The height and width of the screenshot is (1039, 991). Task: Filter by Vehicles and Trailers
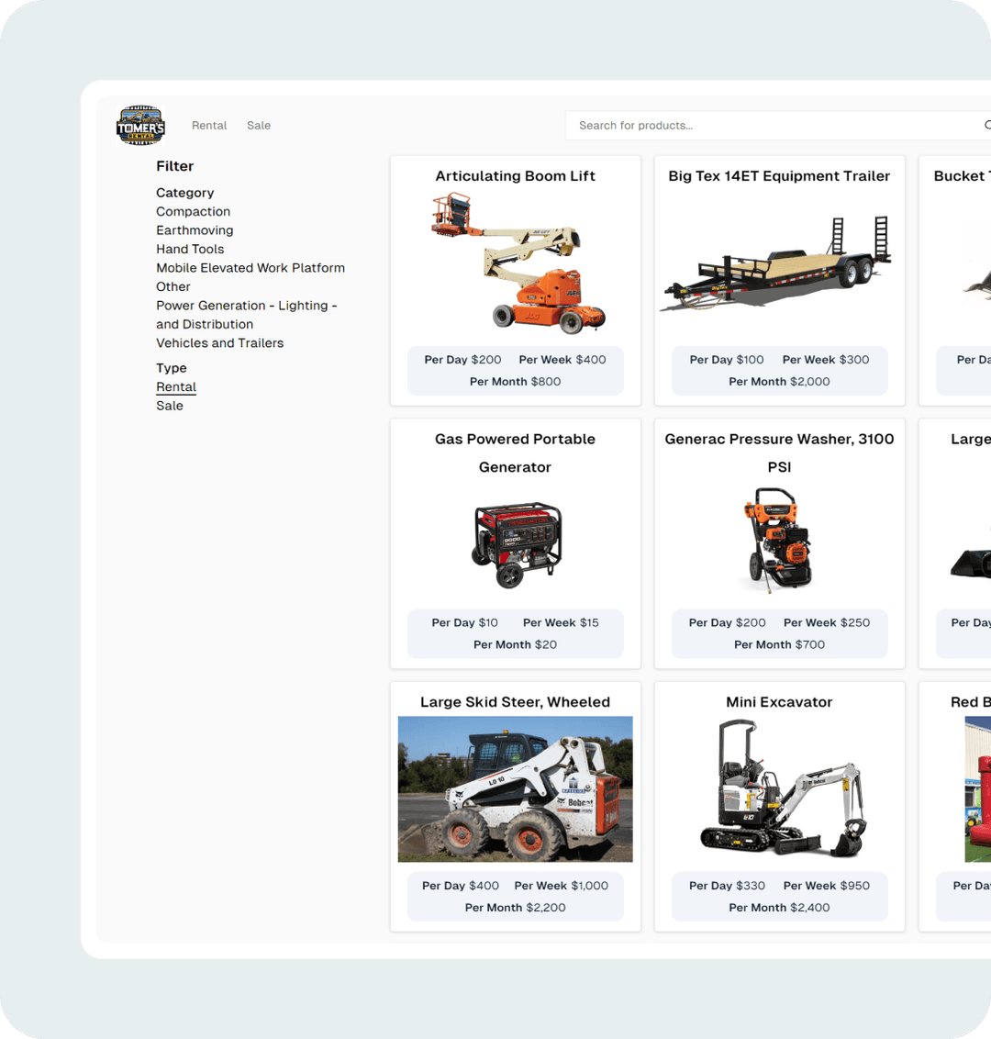219,342
